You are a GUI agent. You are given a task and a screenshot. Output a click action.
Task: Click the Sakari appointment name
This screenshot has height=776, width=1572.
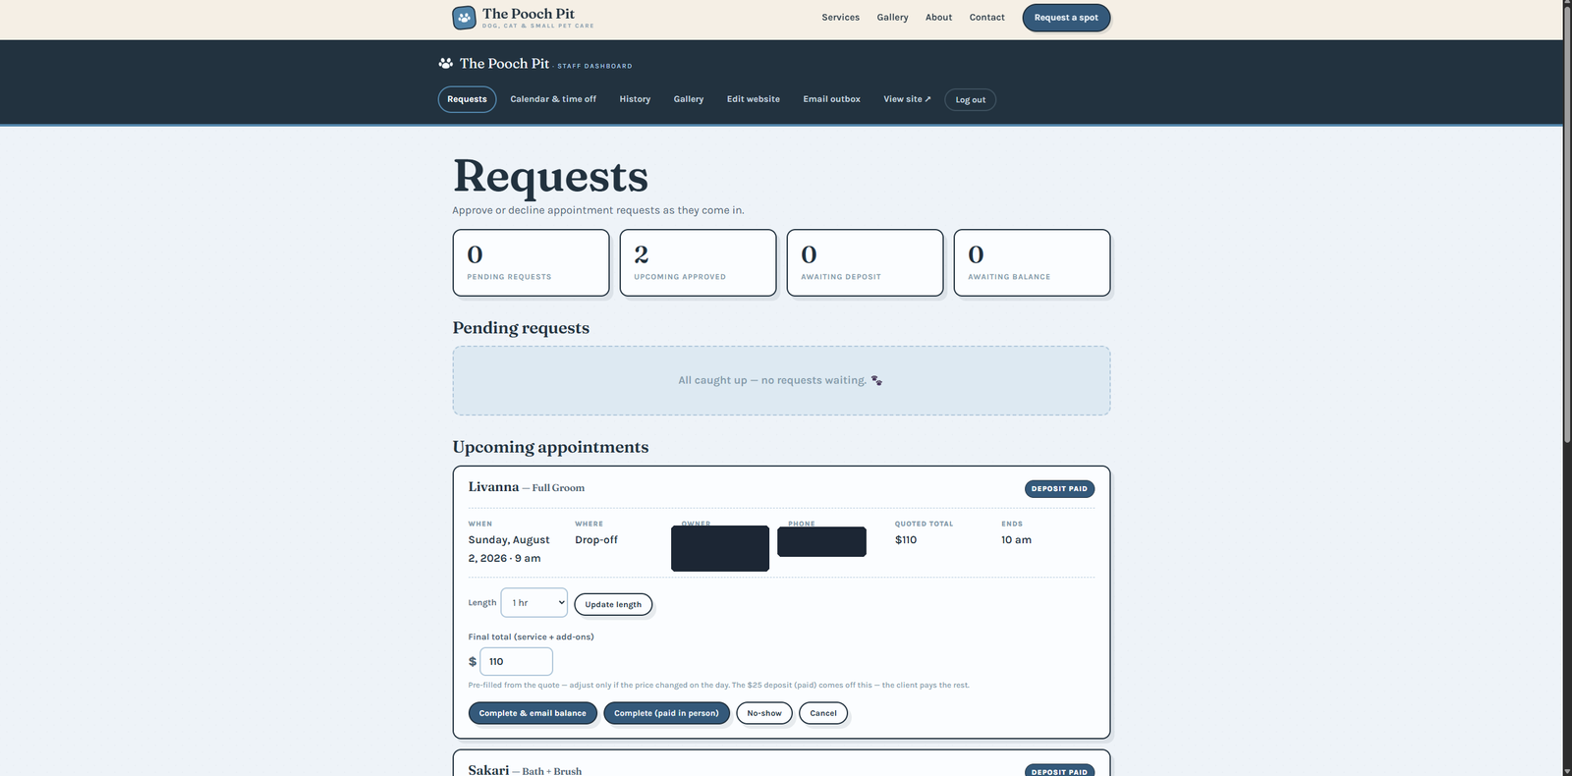488,770
